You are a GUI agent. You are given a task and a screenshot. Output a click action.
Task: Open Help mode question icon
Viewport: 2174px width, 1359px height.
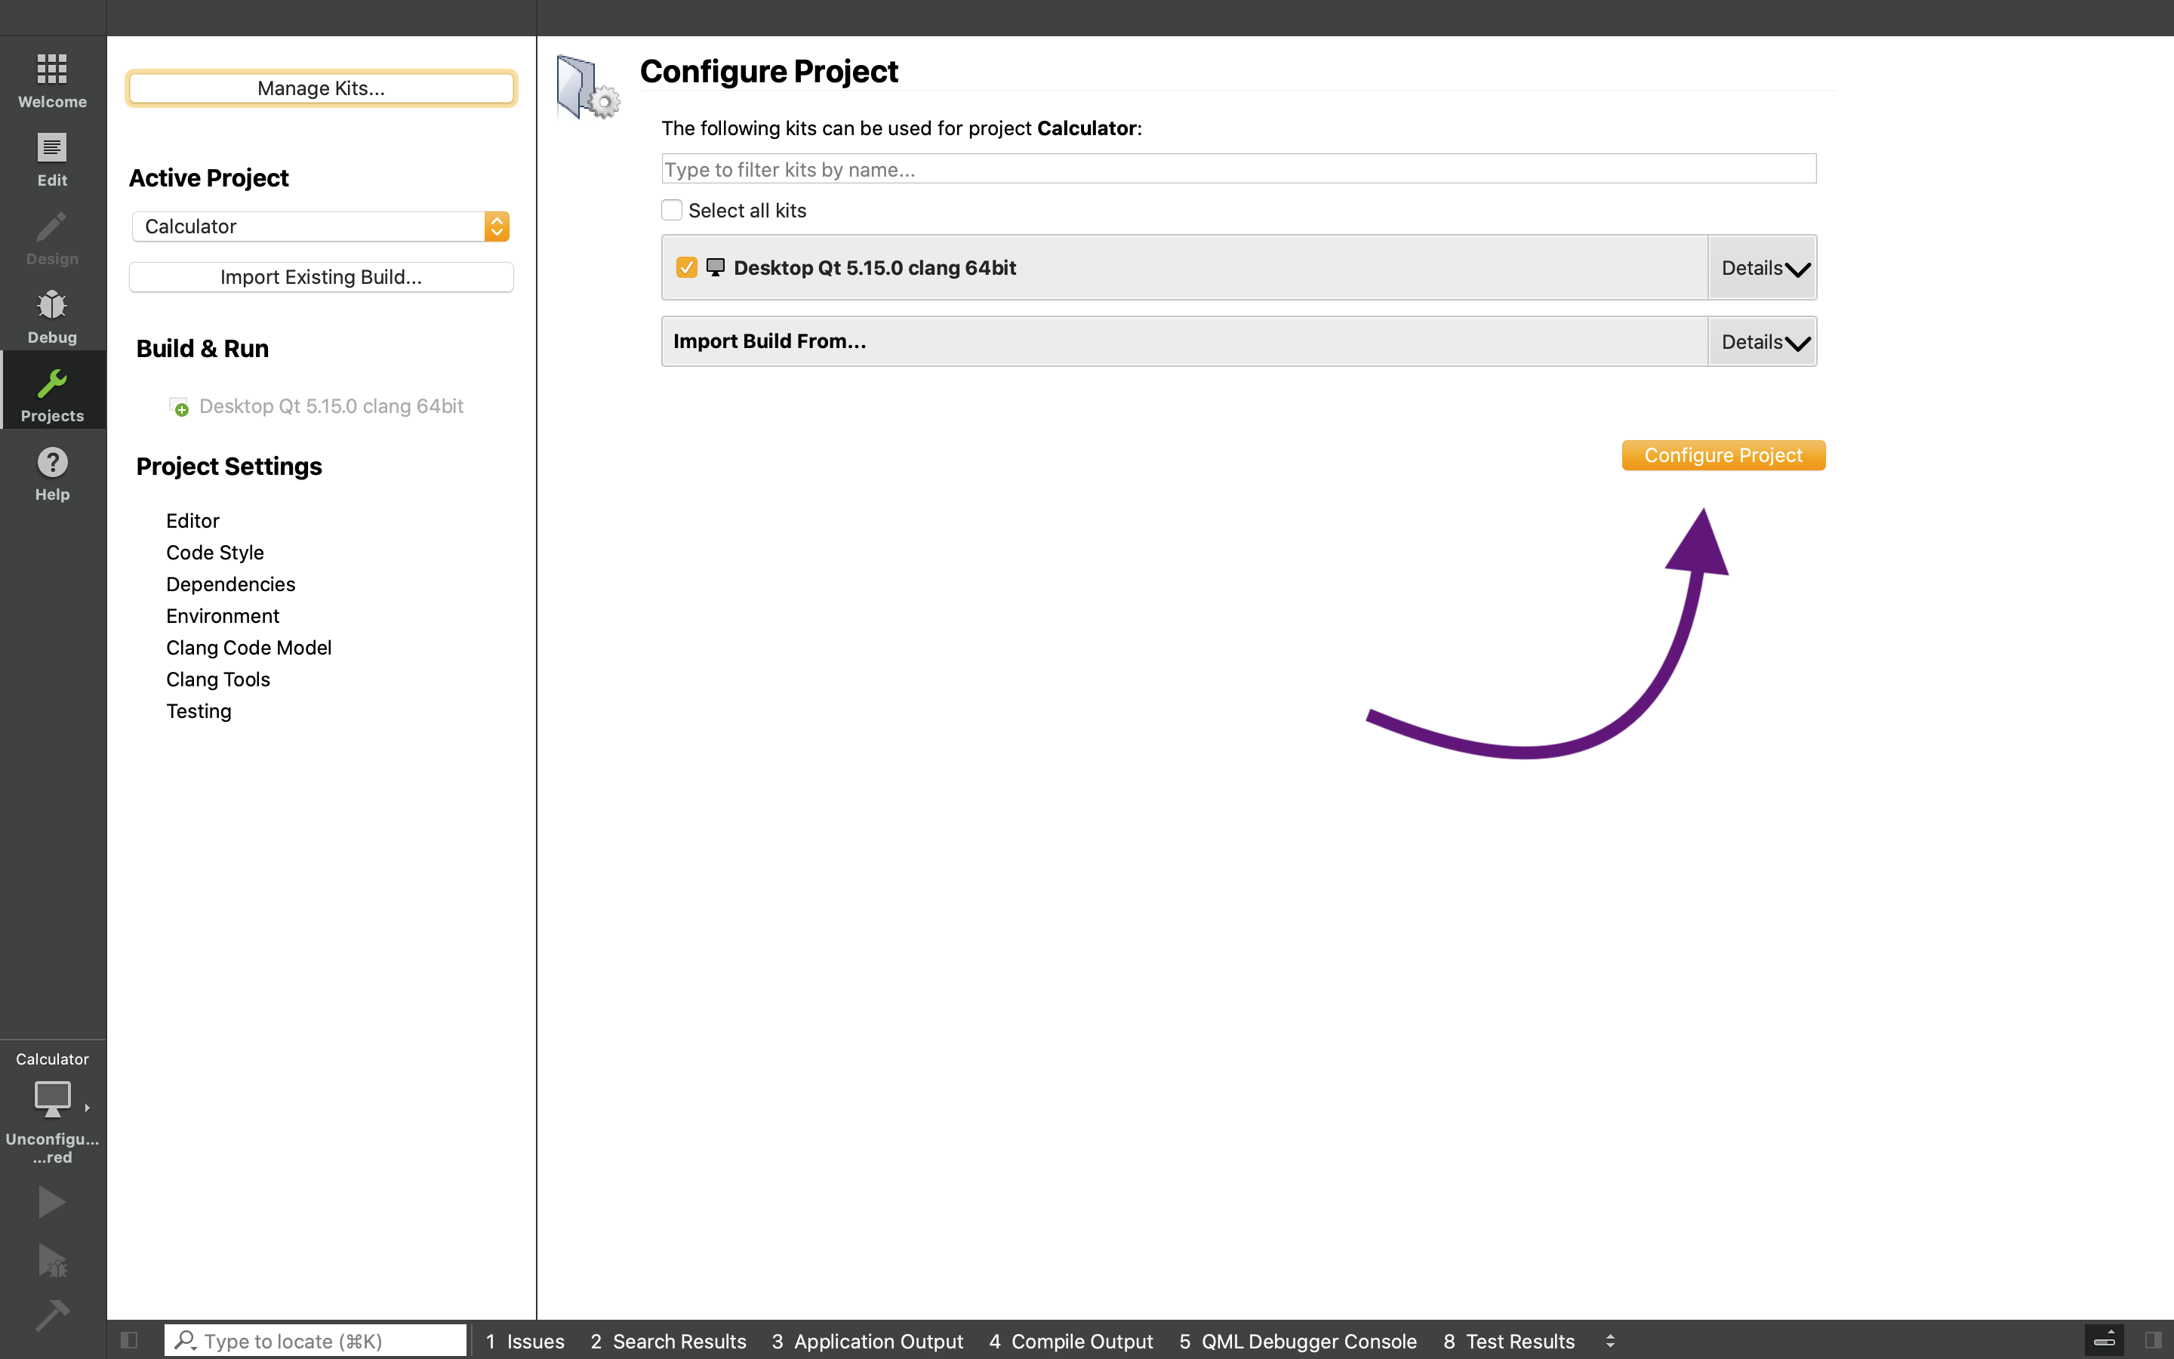52,464
